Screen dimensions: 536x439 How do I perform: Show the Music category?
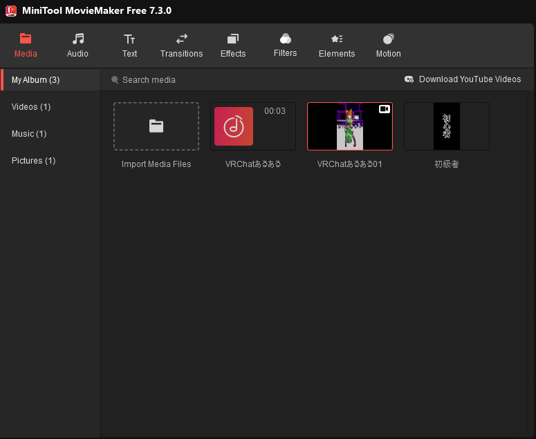click(x=29, y=134)
